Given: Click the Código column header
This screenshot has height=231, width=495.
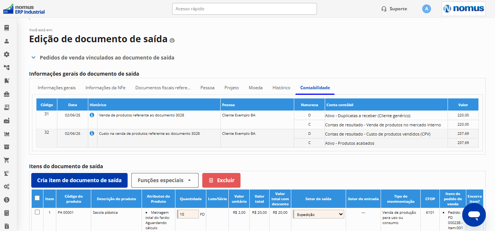Looking at the screenshot, I should pyautogui.click(x=47, y=105).
